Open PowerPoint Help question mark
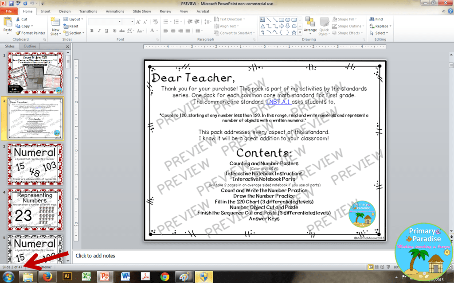This screenshot has height=284, width=454. pyautogui.click(x=450, y=11)
